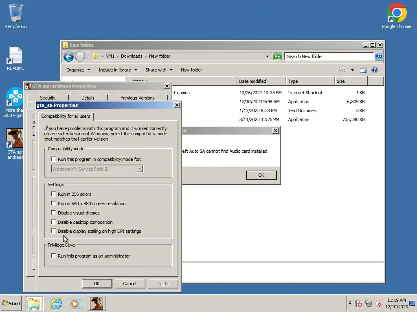Close the gta_sa Properties dialog

click(x=177, y=105)
